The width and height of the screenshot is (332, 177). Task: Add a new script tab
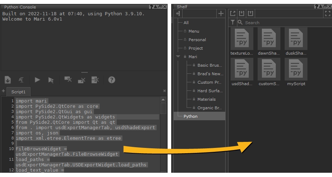3,91
